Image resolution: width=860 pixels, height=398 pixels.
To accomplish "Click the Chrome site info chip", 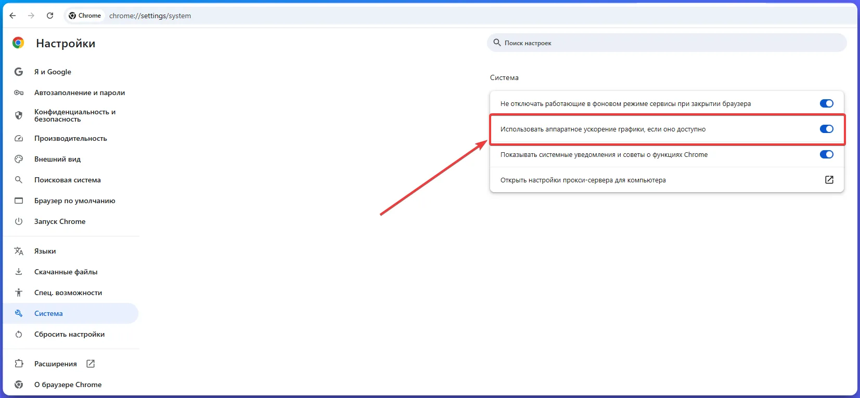I will point(85,16).
